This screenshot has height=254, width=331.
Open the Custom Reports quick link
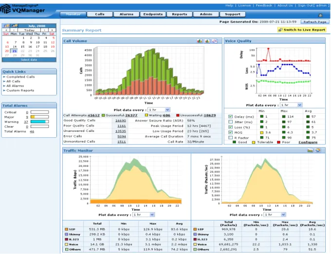(20, 91)
